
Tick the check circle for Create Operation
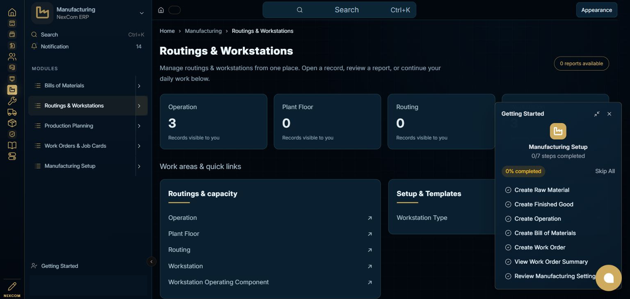tap(508, 219)
